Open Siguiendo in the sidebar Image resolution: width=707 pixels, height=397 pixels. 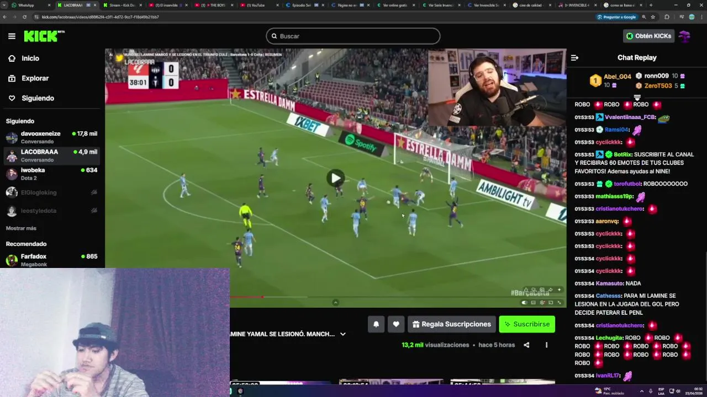[x=38, y=98]
